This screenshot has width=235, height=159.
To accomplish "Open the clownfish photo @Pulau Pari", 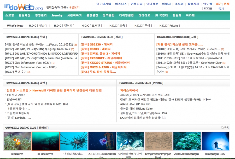I will tap(17, 141).
